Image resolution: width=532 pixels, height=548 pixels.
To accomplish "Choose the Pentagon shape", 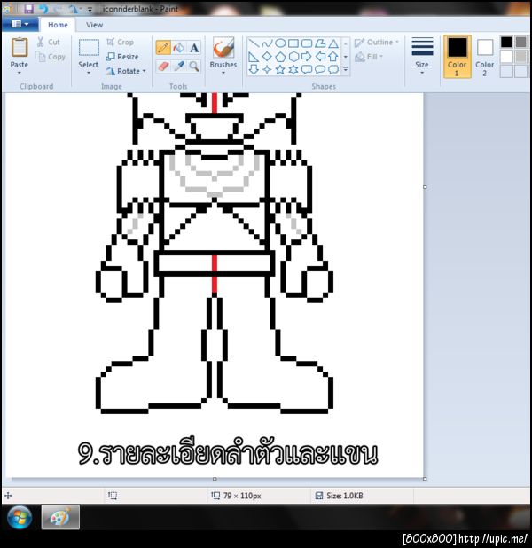I will point(280,56).
